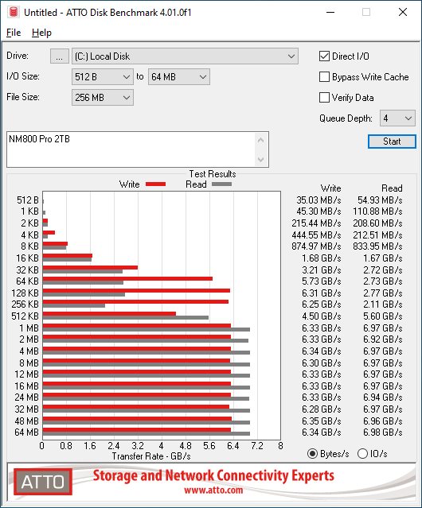Click the 512 KB write value 4.50 GB/s

click(x=322, y=316)
